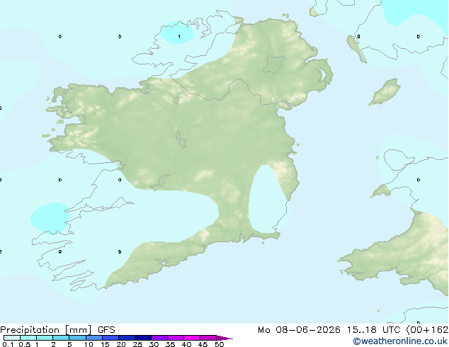449x347 pixels.
Task: Click the light-cyan rain patch off southwest Ireland
Action: (50, 217)
